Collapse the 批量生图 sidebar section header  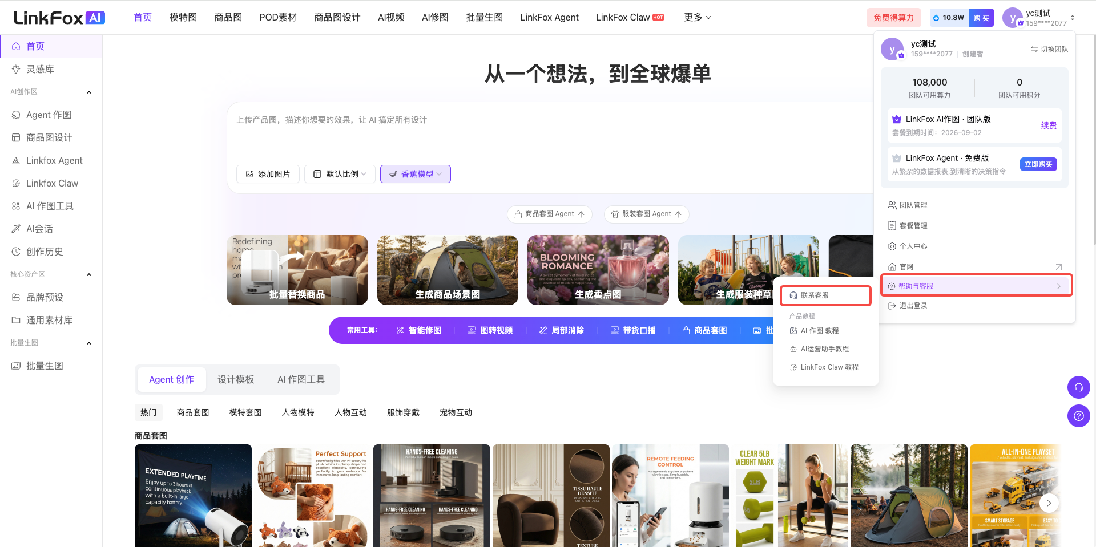[x=89, y=343]
